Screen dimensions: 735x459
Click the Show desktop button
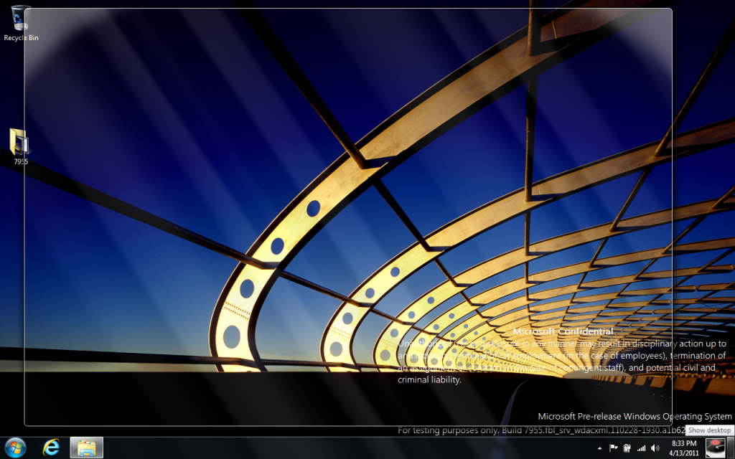coord(731,448)
